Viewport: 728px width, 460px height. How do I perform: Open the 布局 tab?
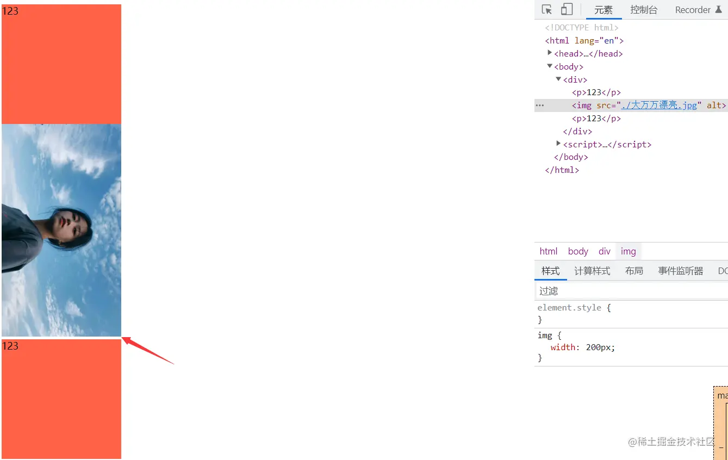pyautogui.click(x=634, y=271)
